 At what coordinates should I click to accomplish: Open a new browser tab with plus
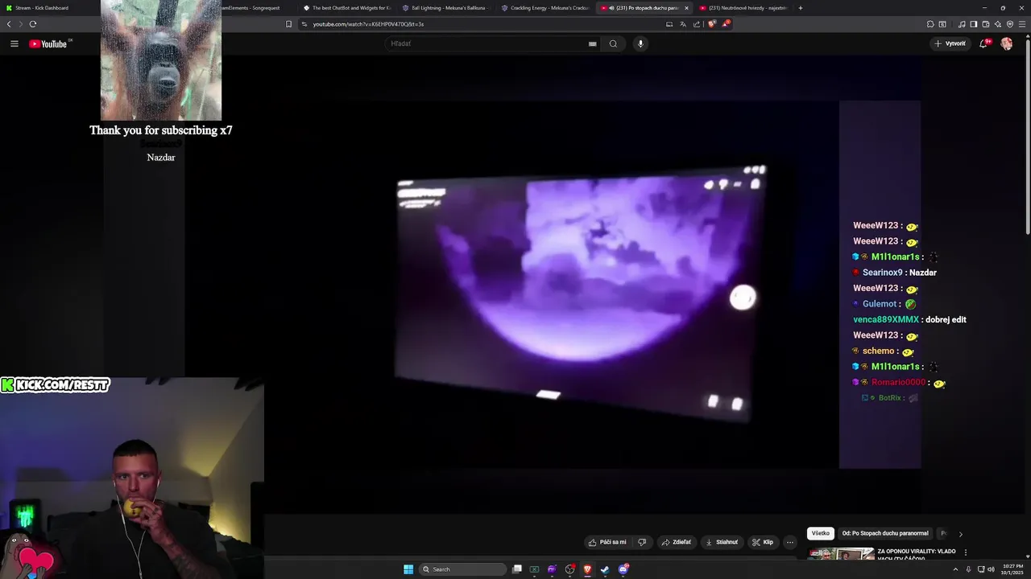[800, 8]
